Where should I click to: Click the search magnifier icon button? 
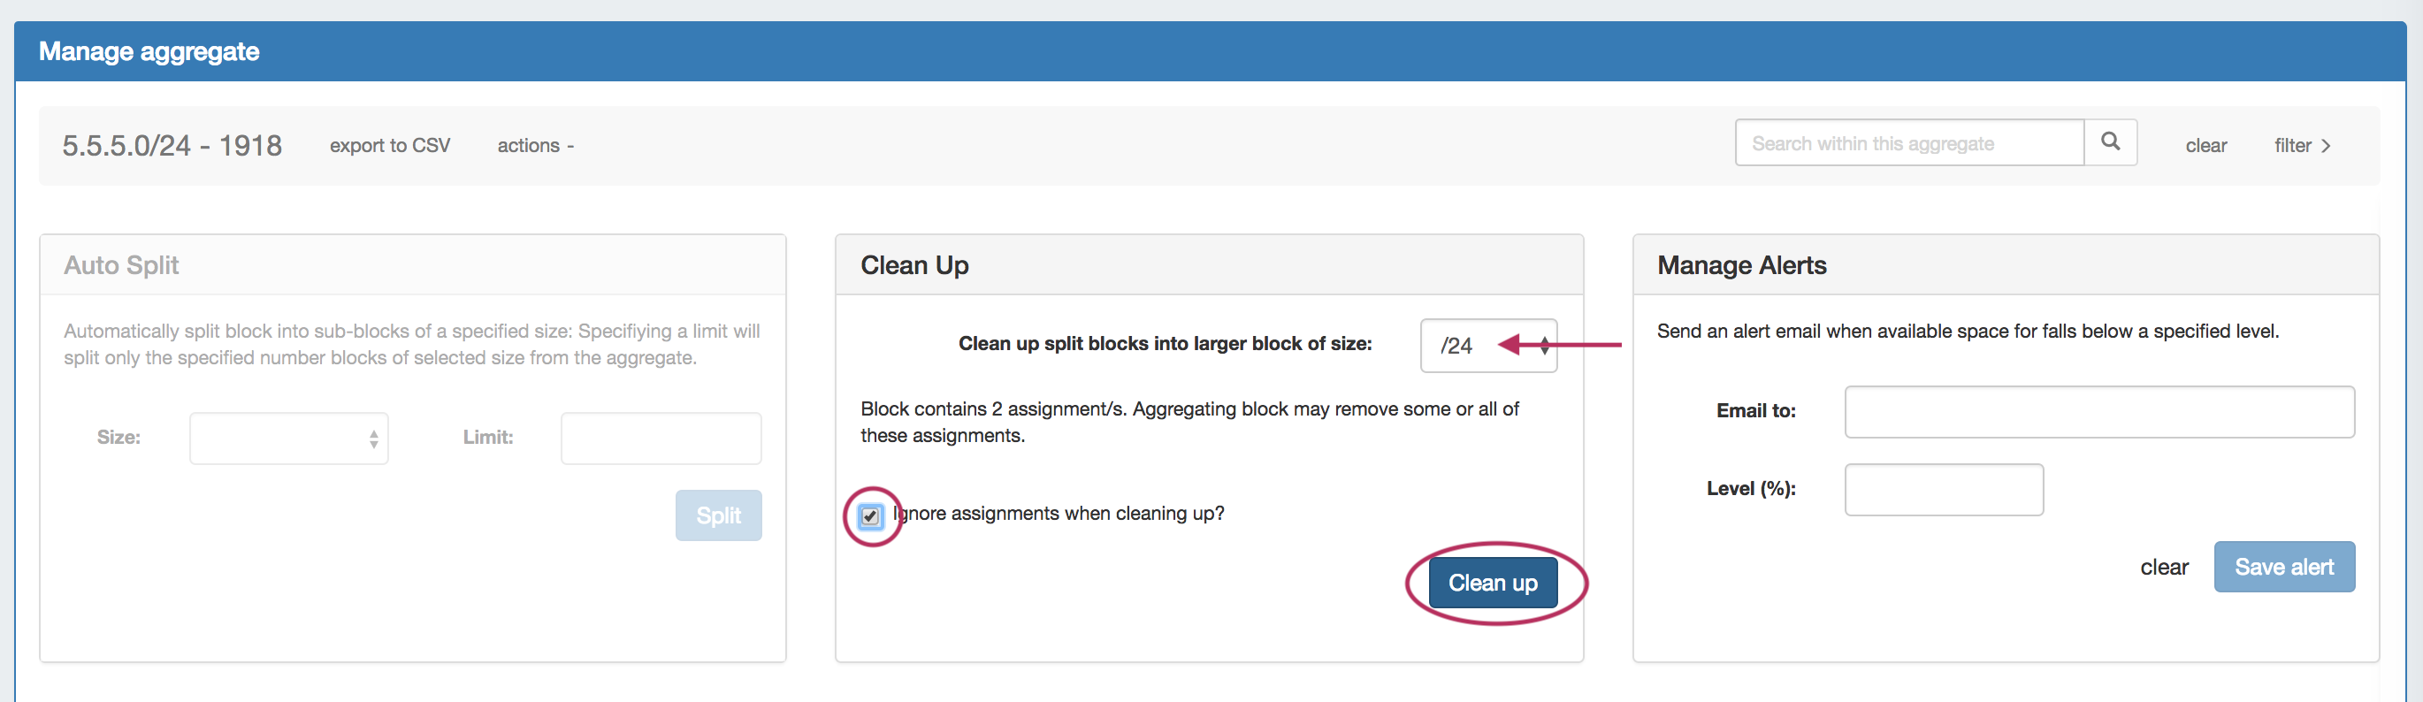click(x=2110, y=142)
